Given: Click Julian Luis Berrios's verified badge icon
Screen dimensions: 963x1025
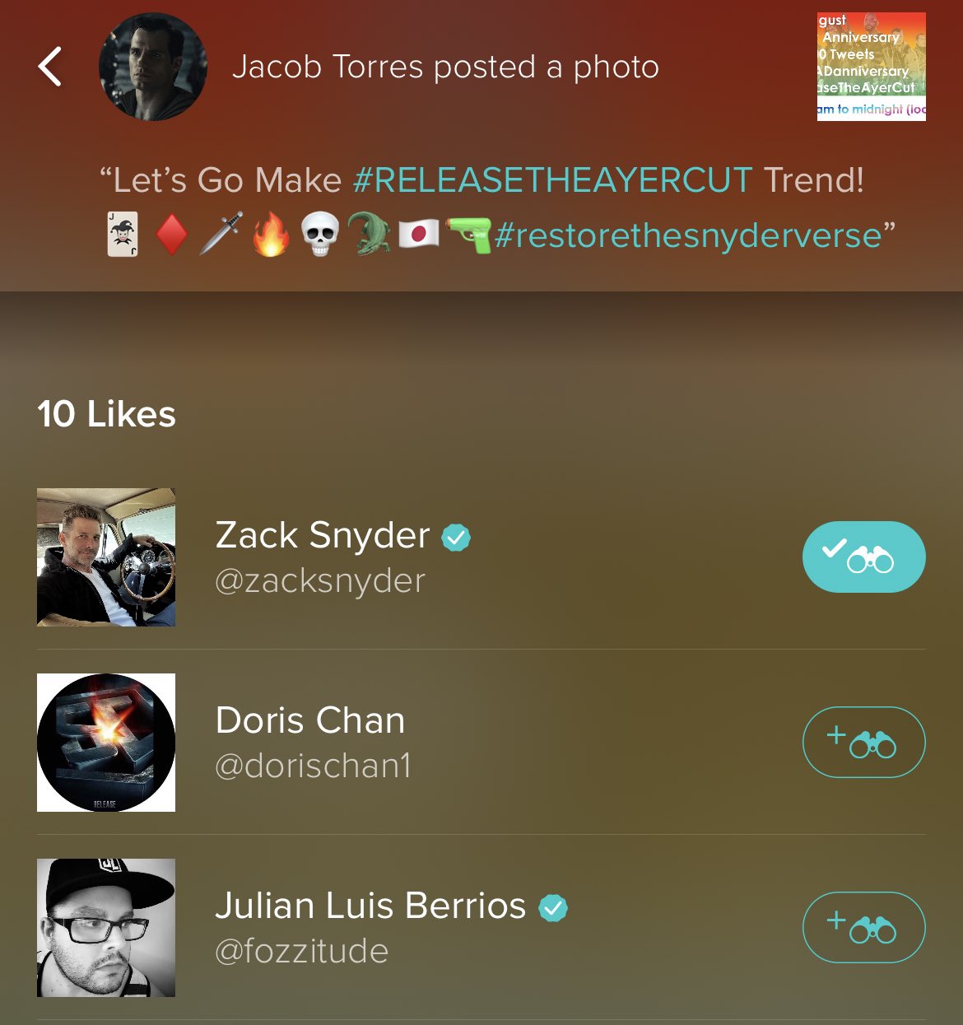Looking at the screenshot, I should [x=553, y=908].
